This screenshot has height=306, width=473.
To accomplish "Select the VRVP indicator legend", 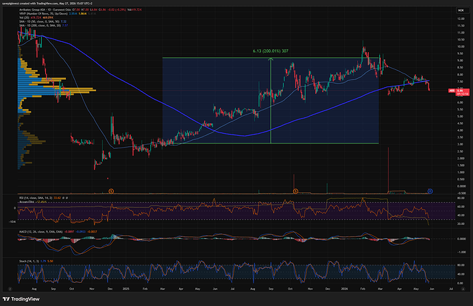I will point(43,14).
